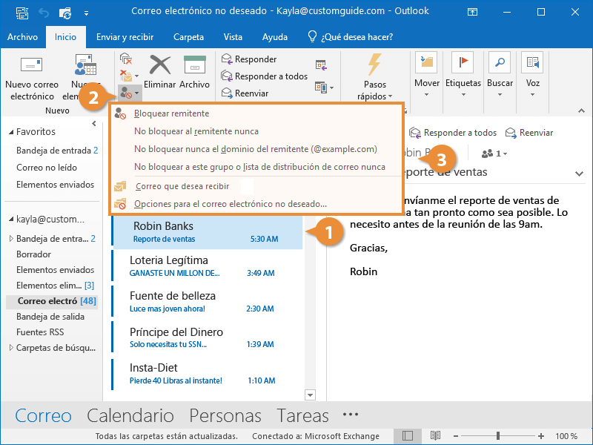Click the Archivo archive icon in ribbon
Viewport: 593px width, 445px height.
pos(194,65)
